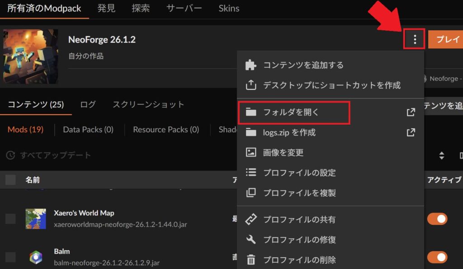Open the Skins tab

tap(229, 8)
